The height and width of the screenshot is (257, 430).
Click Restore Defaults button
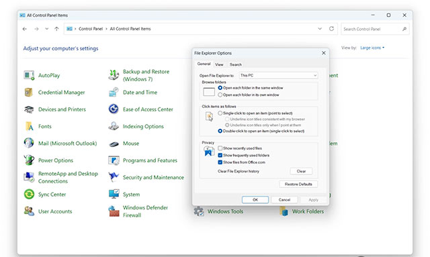(298, 184)
